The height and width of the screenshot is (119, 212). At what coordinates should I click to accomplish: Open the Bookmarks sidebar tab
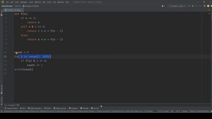[2, 89]
